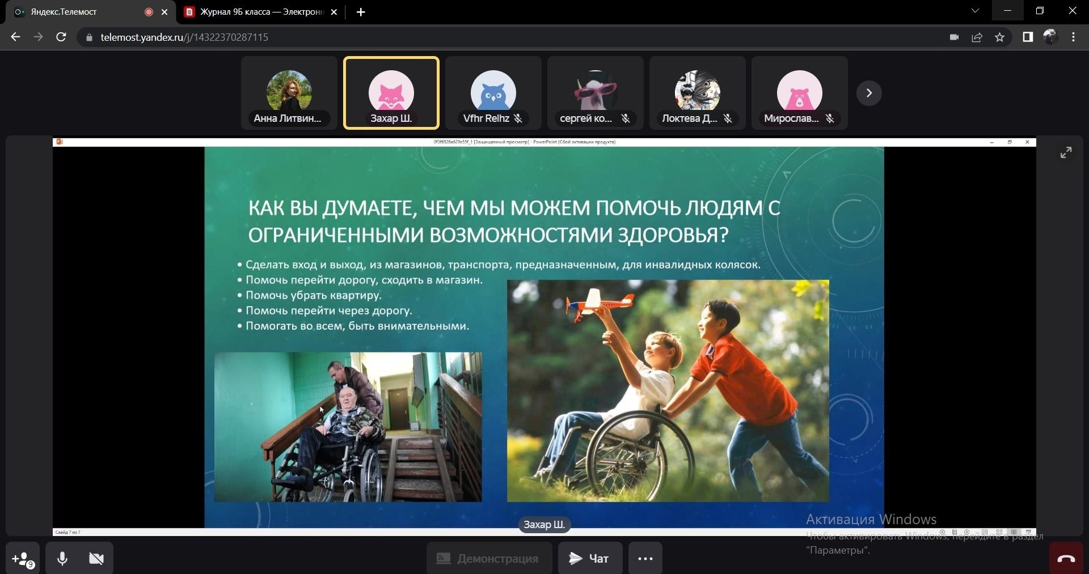Turn on the camera

click(x=96, y=559)
